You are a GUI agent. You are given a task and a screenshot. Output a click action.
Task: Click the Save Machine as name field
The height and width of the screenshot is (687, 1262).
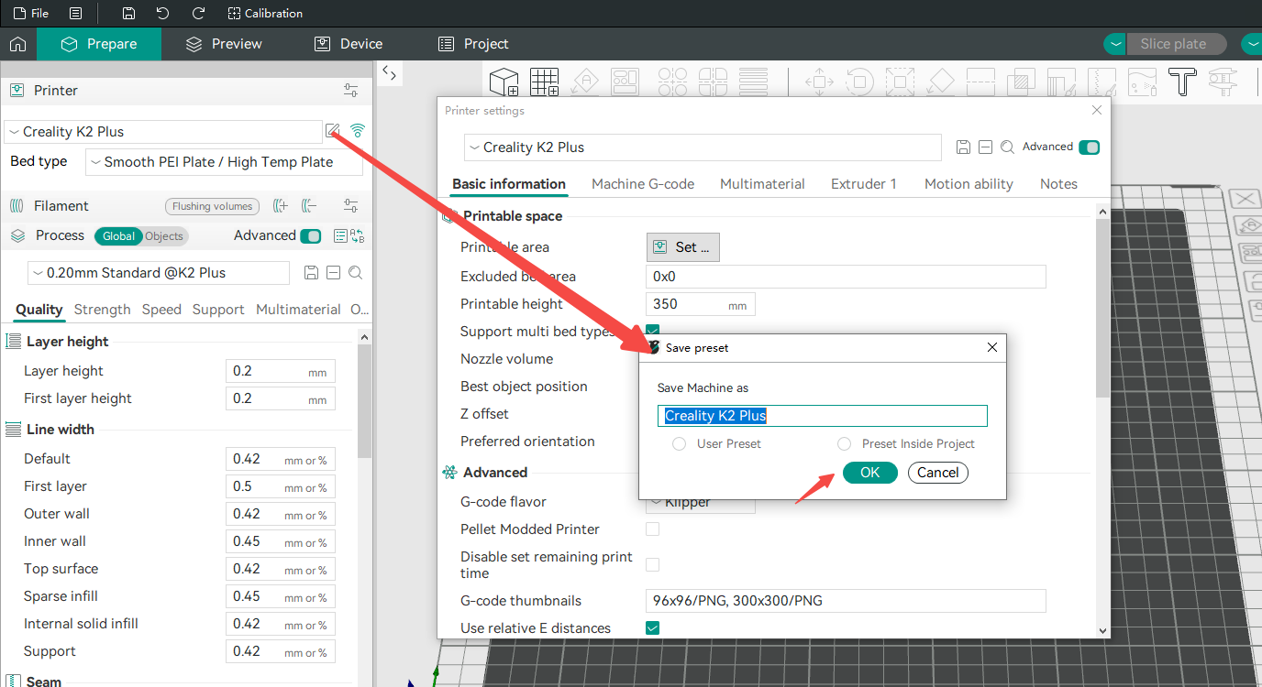click(x=823, y=416)
